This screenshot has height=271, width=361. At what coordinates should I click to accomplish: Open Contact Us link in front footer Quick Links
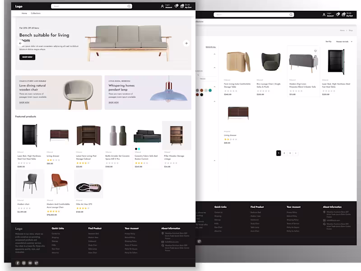point(56,234)
